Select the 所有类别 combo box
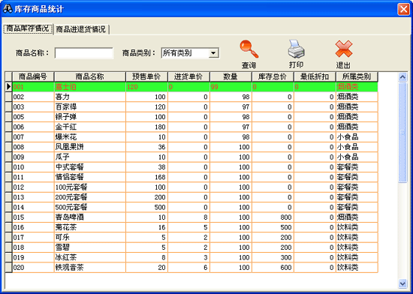 pos(190,53)
